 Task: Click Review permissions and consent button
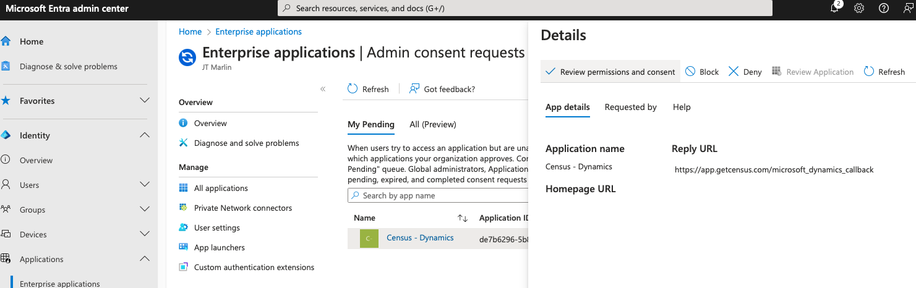pos(610,72)
